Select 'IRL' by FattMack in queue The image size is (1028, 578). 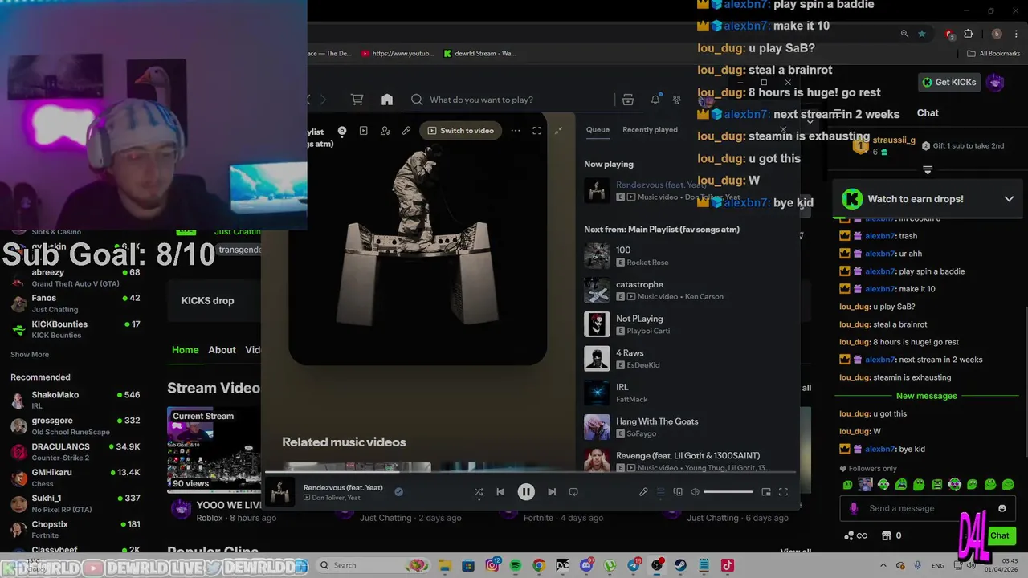click(687, 393)
